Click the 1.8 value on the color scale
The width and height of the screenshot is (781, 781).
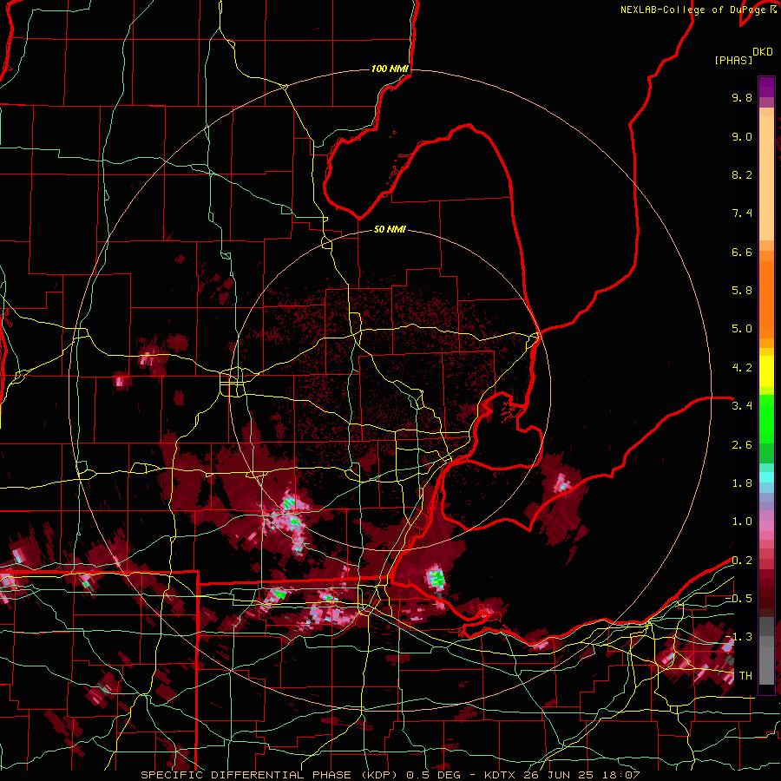point(742,483)
